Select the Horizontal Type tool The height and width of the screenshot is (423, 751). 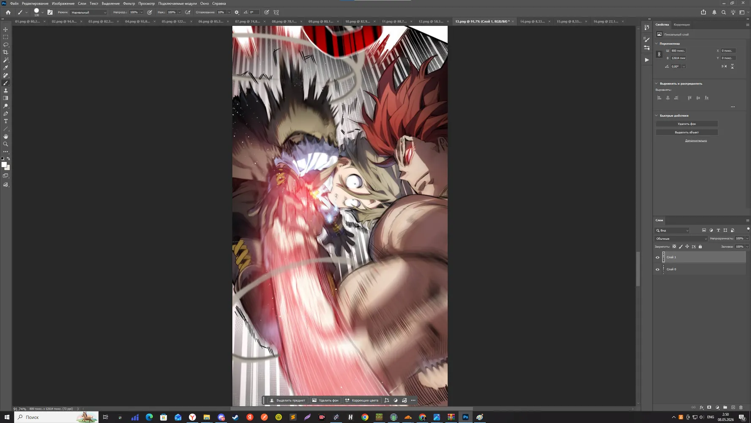point(6,121)
